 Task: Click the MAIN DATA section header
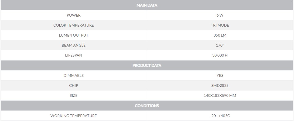pyautogui.click(x=147, y=5)
